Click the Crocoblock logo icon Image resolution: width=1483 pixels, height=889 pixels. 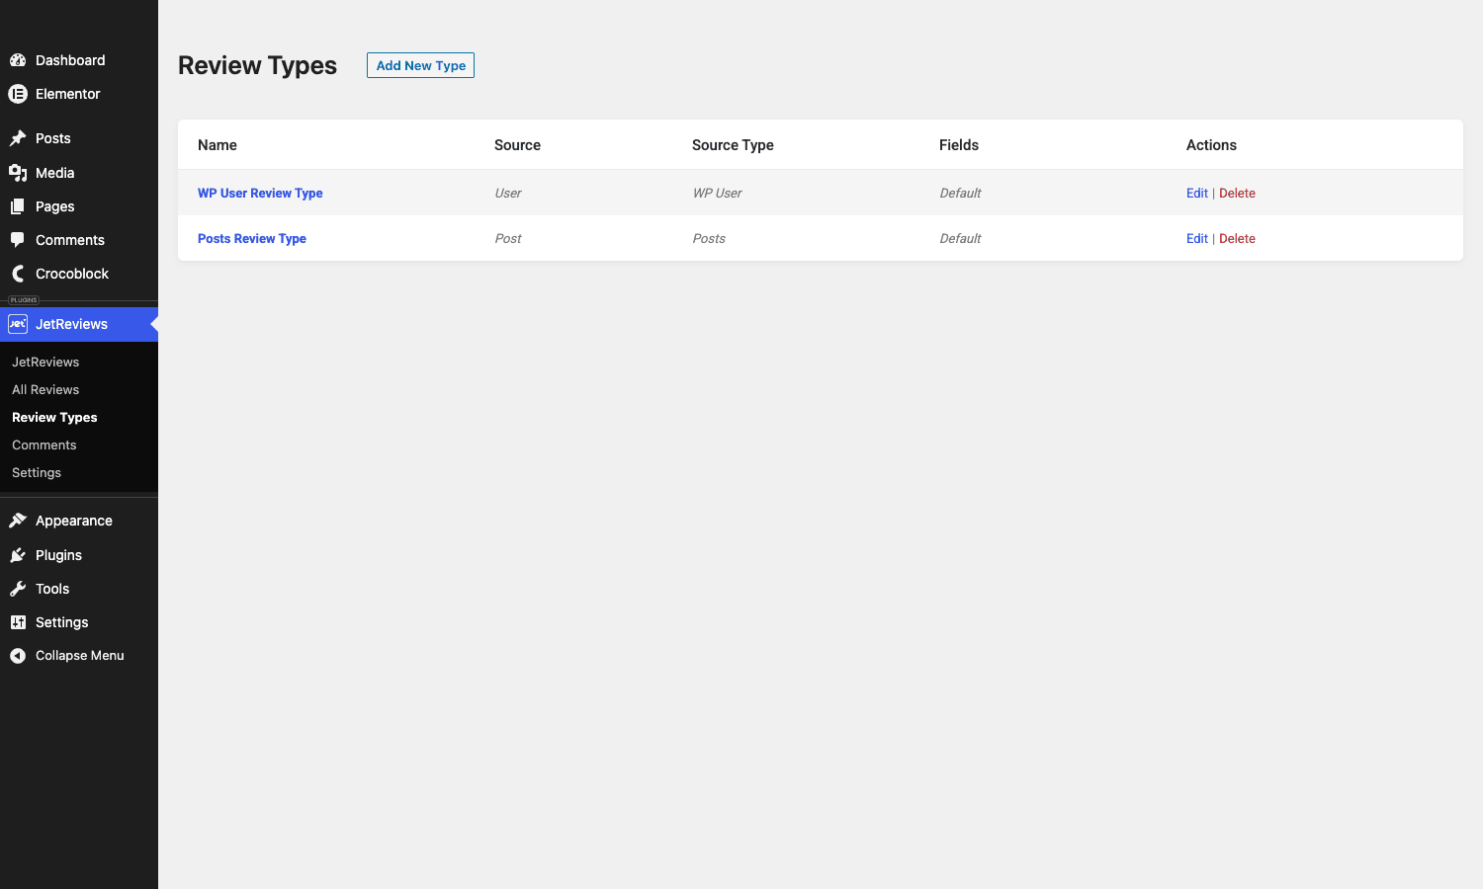(18, 274)
